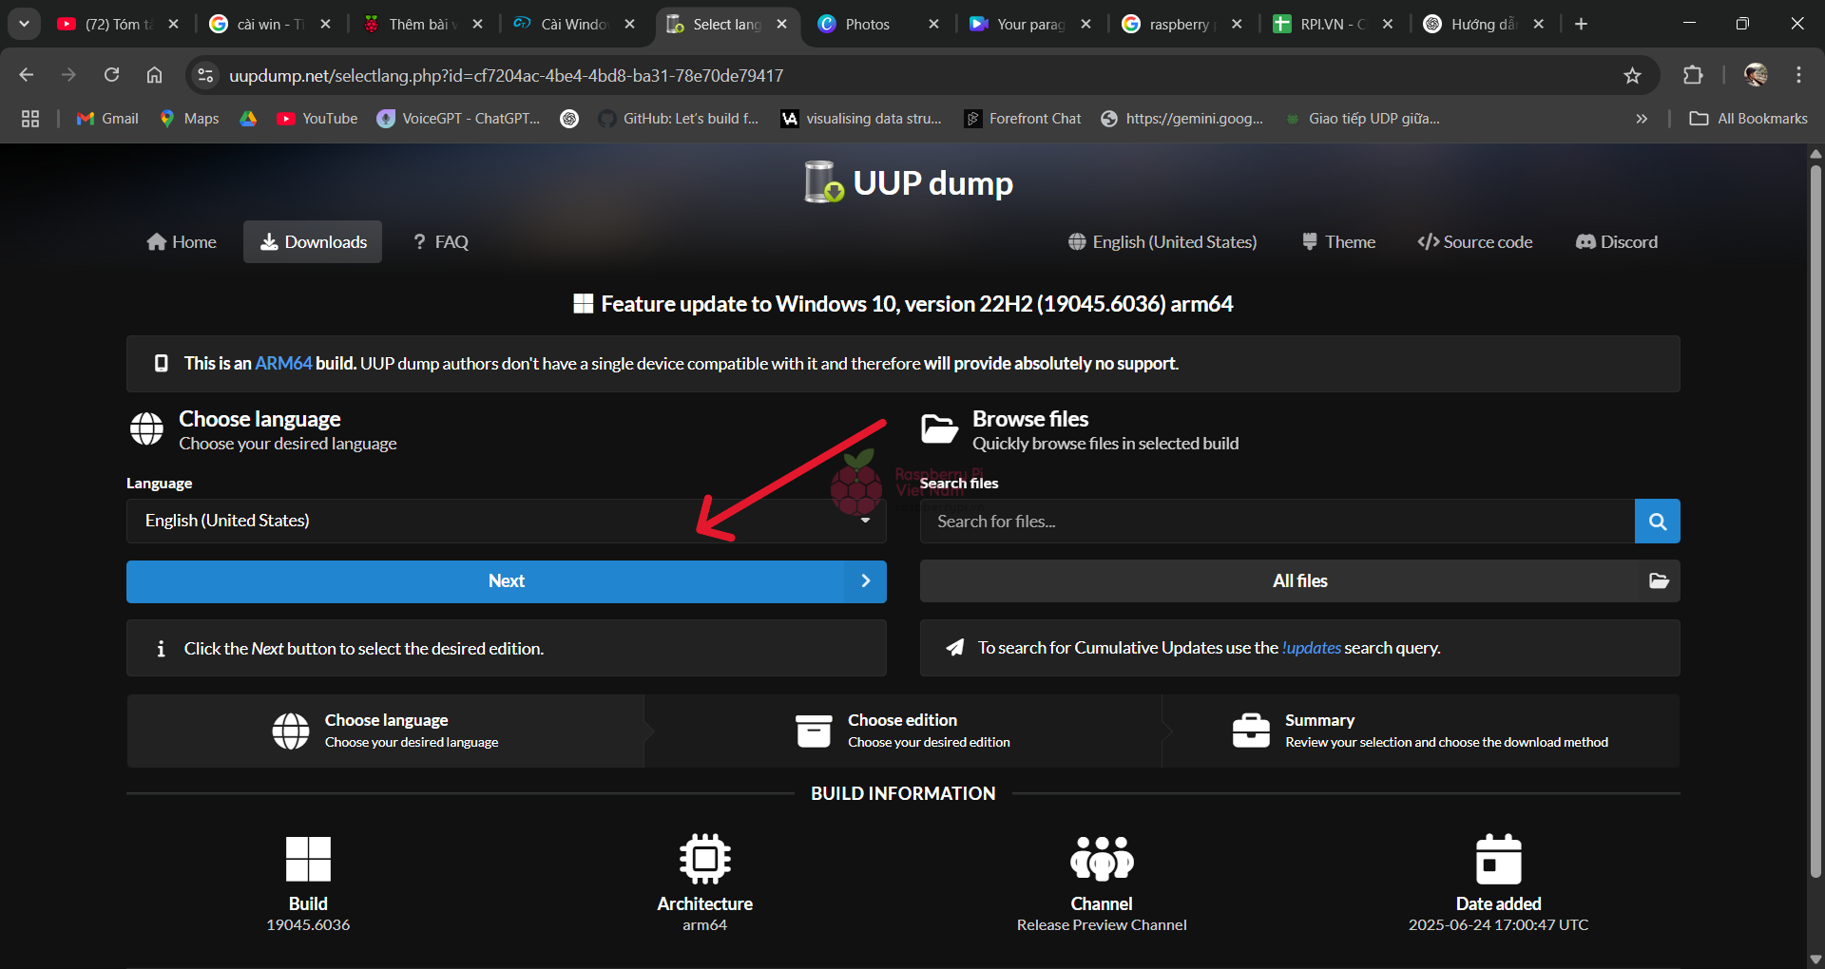Viewport: 1825px width, 969px height.
Task: Switch to the Photos browser tab
Action: 867,25
